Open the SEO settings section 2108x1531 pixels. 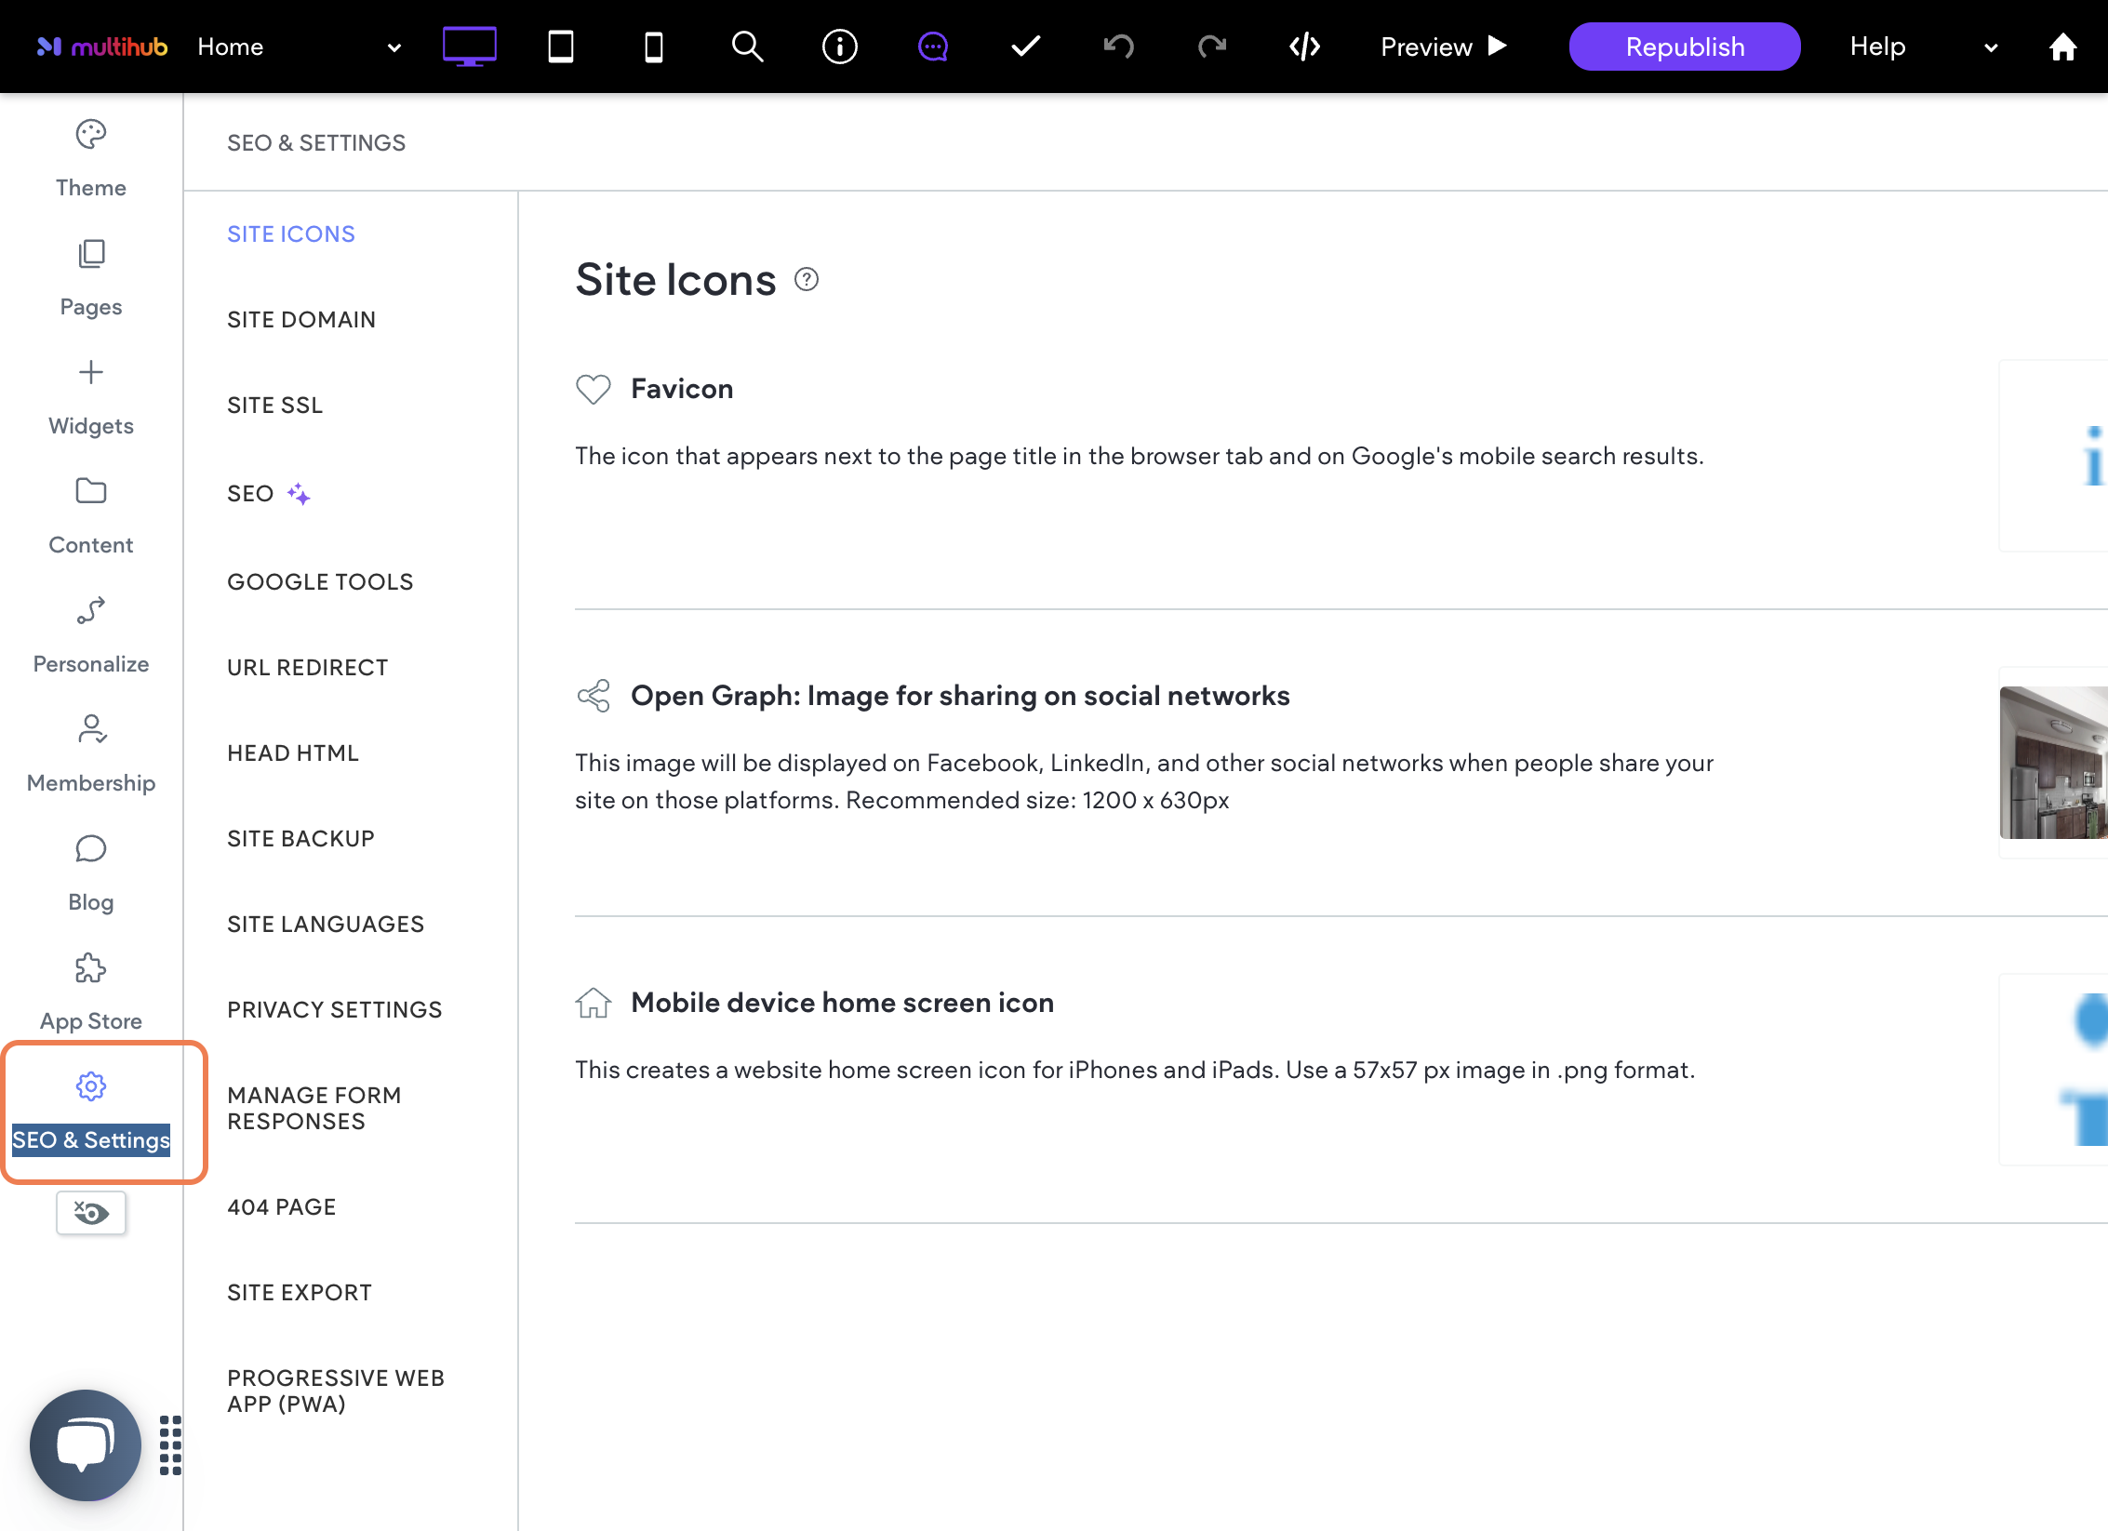250,494
